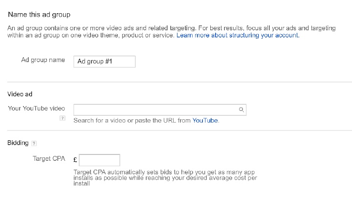This screenshot has height=197, width=352.
Task: Click the Target CPA explanation text
Action: coord(165,178)
